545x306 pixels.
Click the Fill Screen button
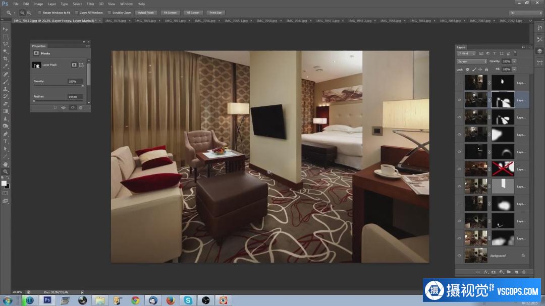[193, 13]
